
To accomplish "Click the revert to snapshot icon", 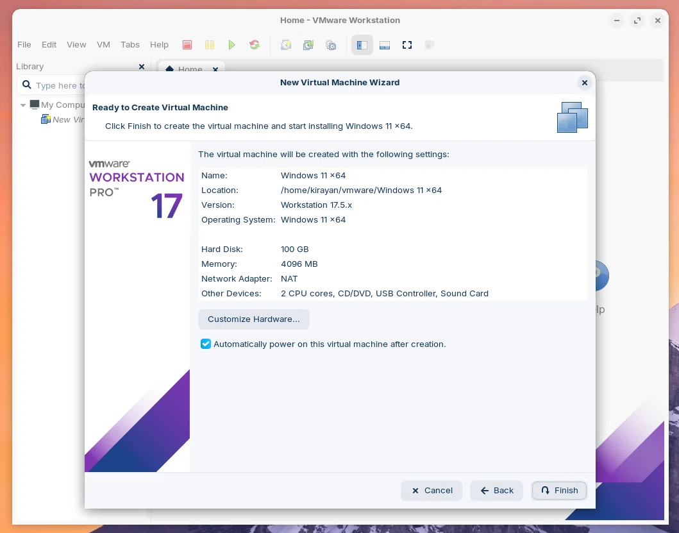I will point(308,45).
